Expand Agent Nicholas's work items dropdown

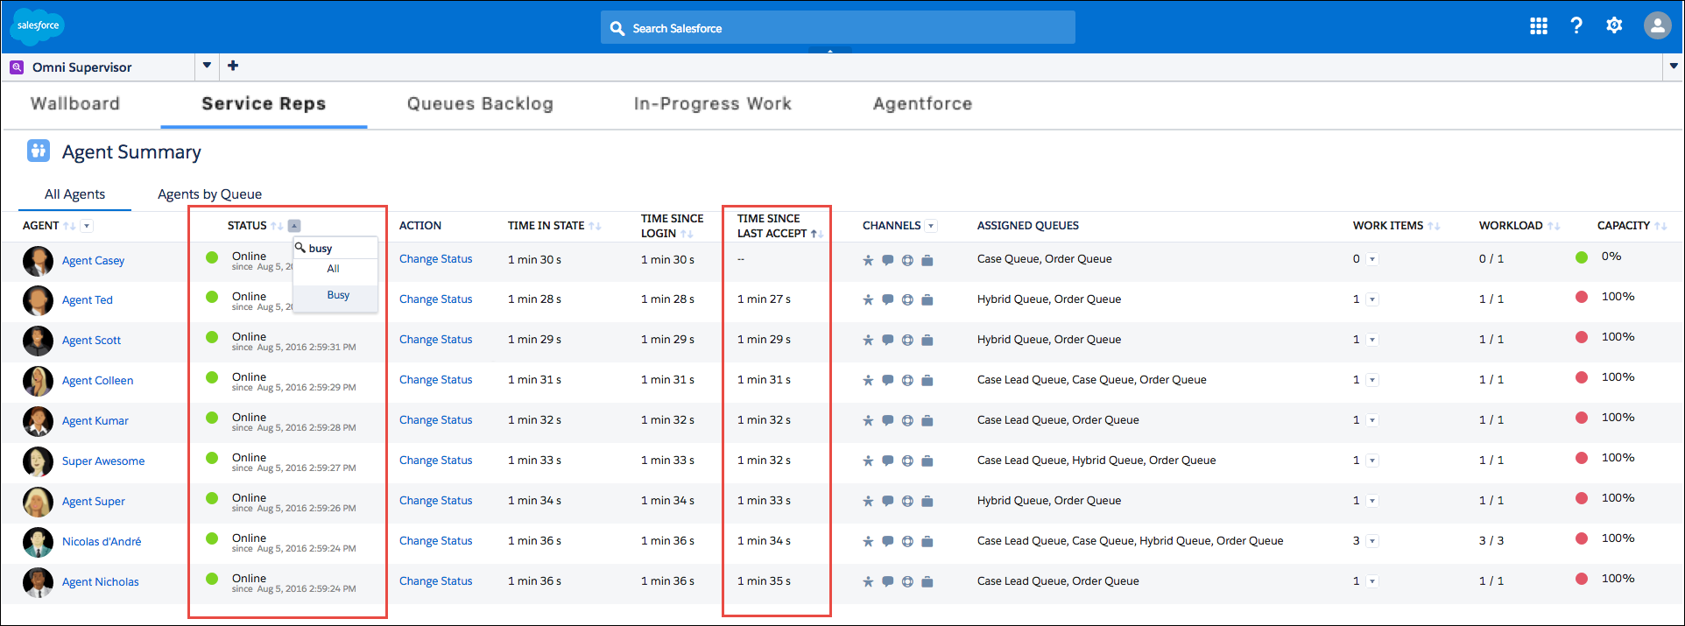click(x=1372, y=581)
